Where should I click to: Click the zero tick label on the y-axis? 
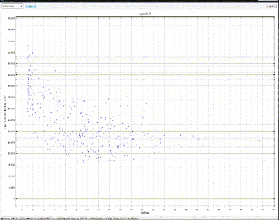pyautogui.click(x=14, y=199)
